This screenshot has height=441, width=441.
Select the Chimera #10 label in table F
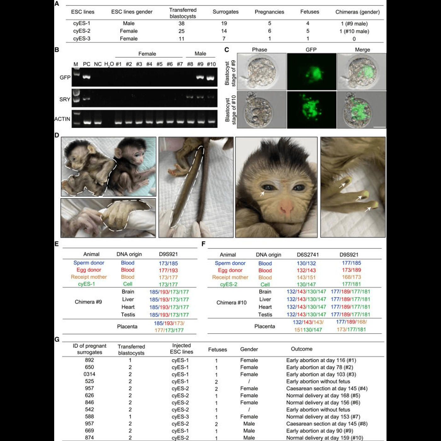(231, 302)
